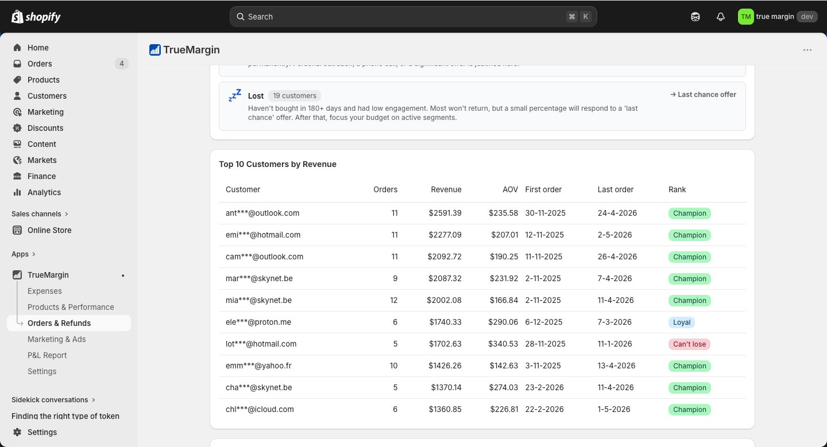
Task: Click the Customers person icon
Action: point(17,96)
